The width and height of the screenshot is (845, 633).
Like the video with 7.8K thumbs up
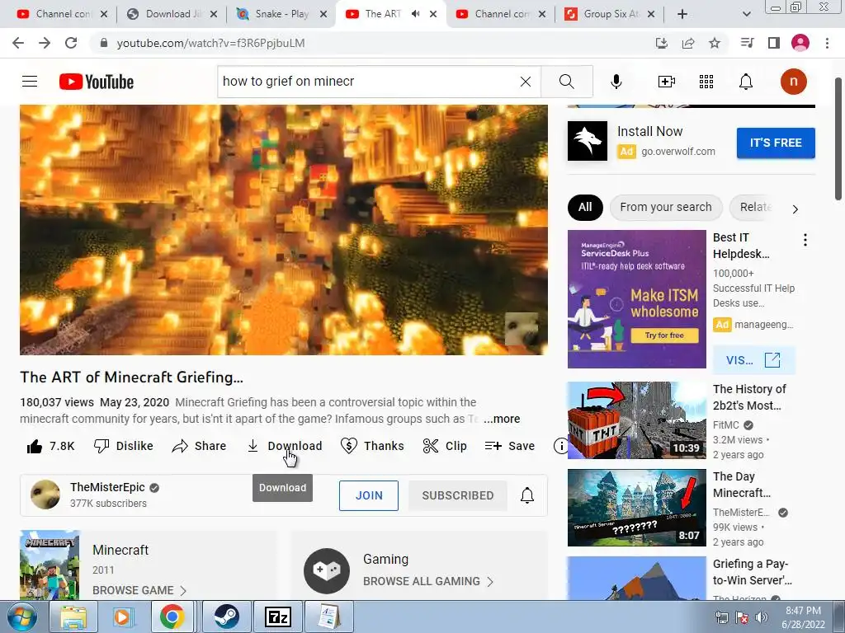50,446
